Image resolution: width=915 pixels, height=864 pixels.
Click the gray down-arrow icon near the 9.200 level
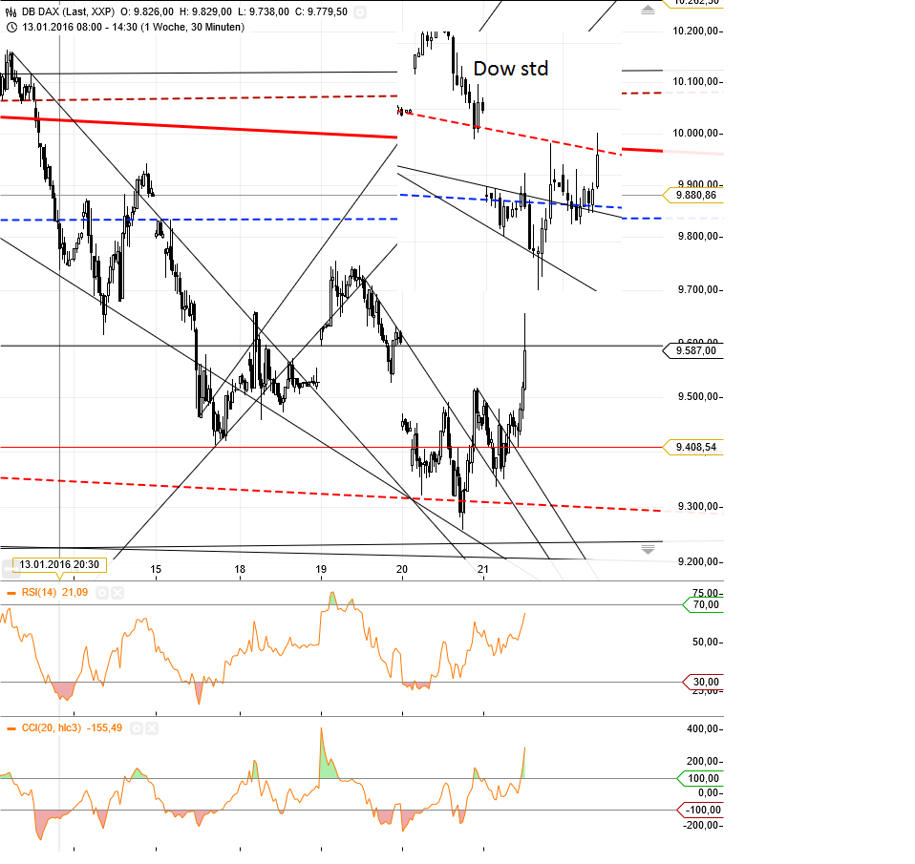648,549
